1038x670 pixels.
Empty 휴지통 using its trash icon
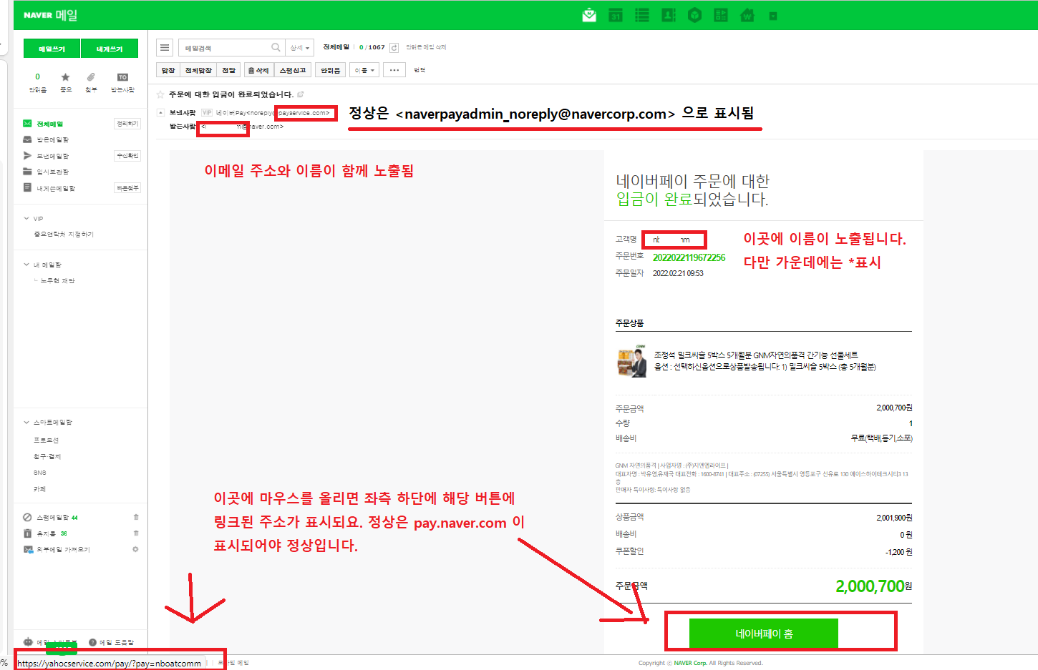pyautogui.click(x=136, y=533)
